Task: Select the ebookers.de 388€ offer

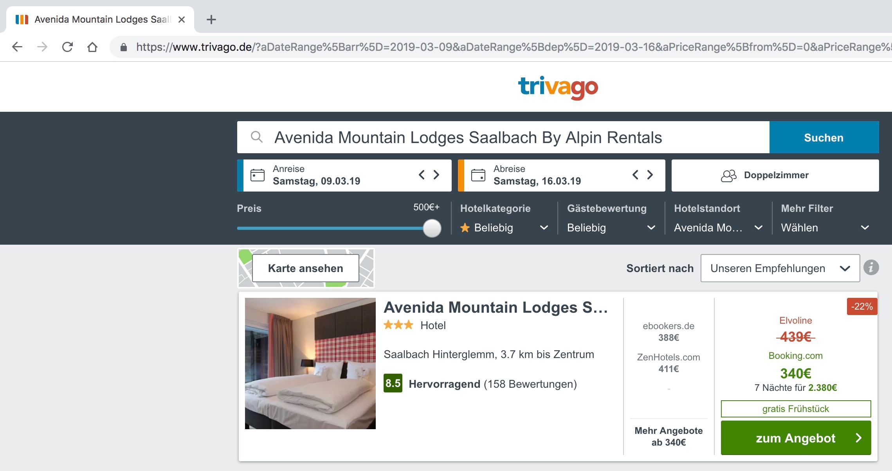Action: [669, 331]
